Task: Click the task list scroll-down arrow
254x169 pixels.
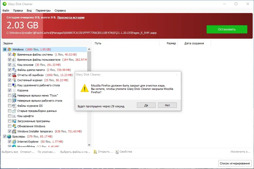Action: click(89, 145)
